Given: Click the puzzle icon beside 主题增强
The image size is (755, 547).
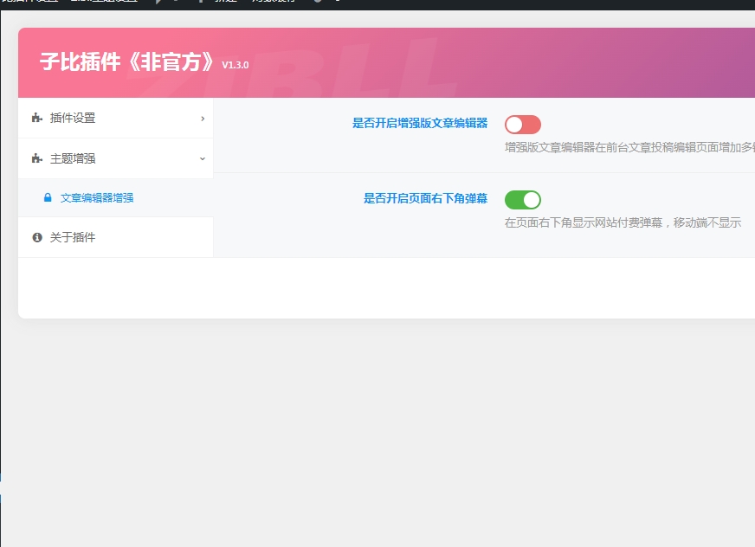Looking at the screenshot, I should (x=37, y=158).
